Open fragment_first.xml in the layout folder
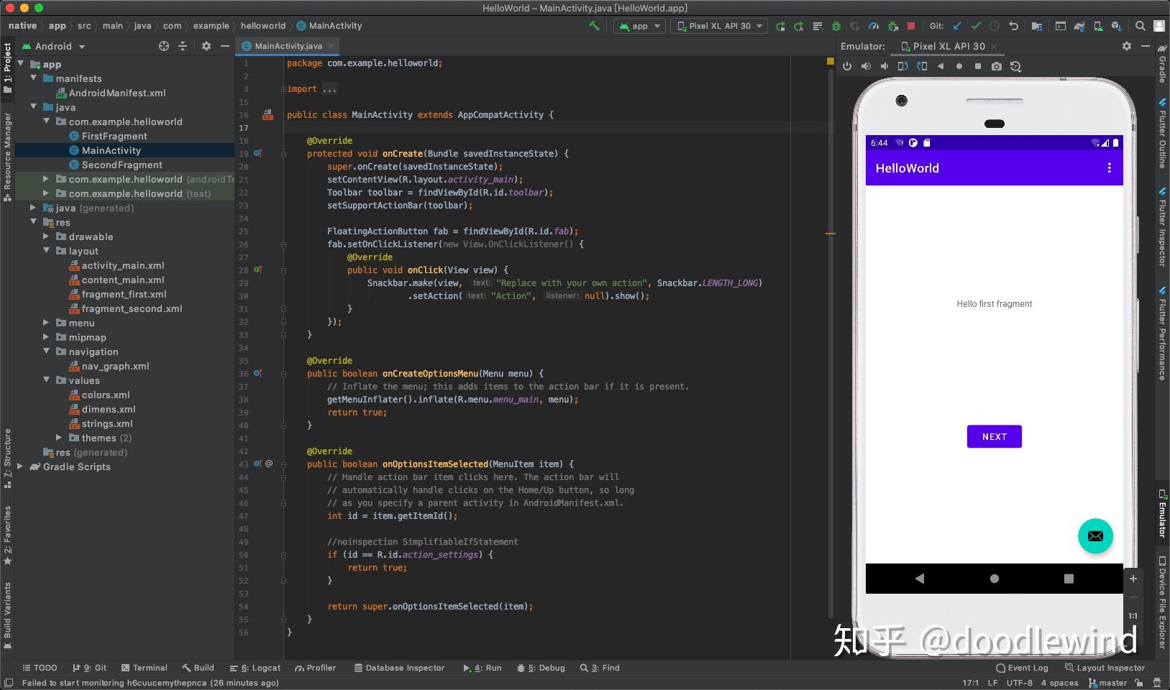The width and height of the screenshot is (1170, 690). (x=124, y=294)
